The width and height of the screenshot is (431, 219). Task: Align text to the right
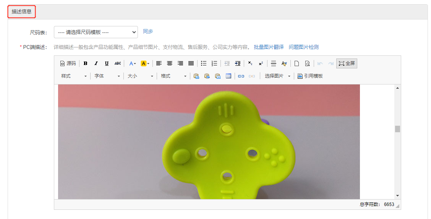click(180, 63)
